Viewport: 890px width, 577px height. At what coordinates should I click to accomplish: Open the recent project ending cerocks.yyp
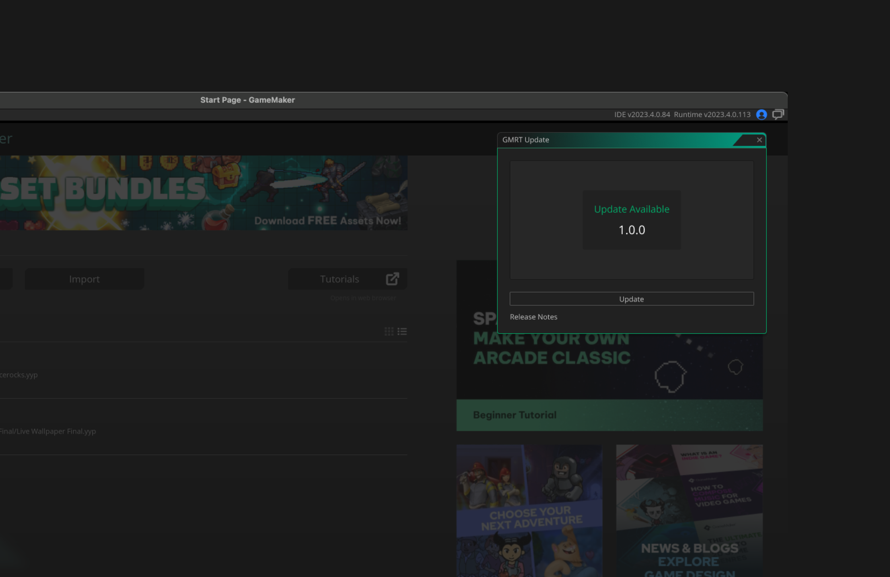19,375
